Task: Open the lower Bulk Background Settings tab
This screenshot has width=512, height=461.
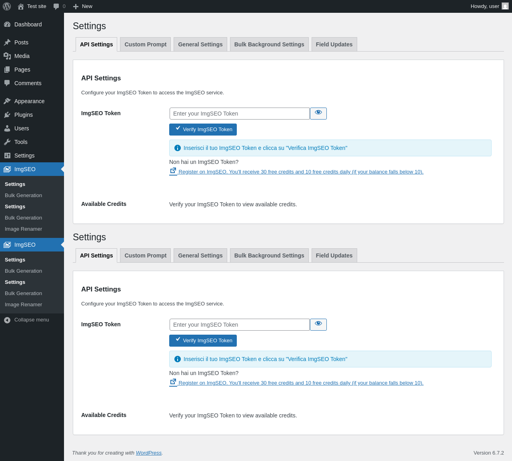Action: pyautogui.click(x=269, y=255)
